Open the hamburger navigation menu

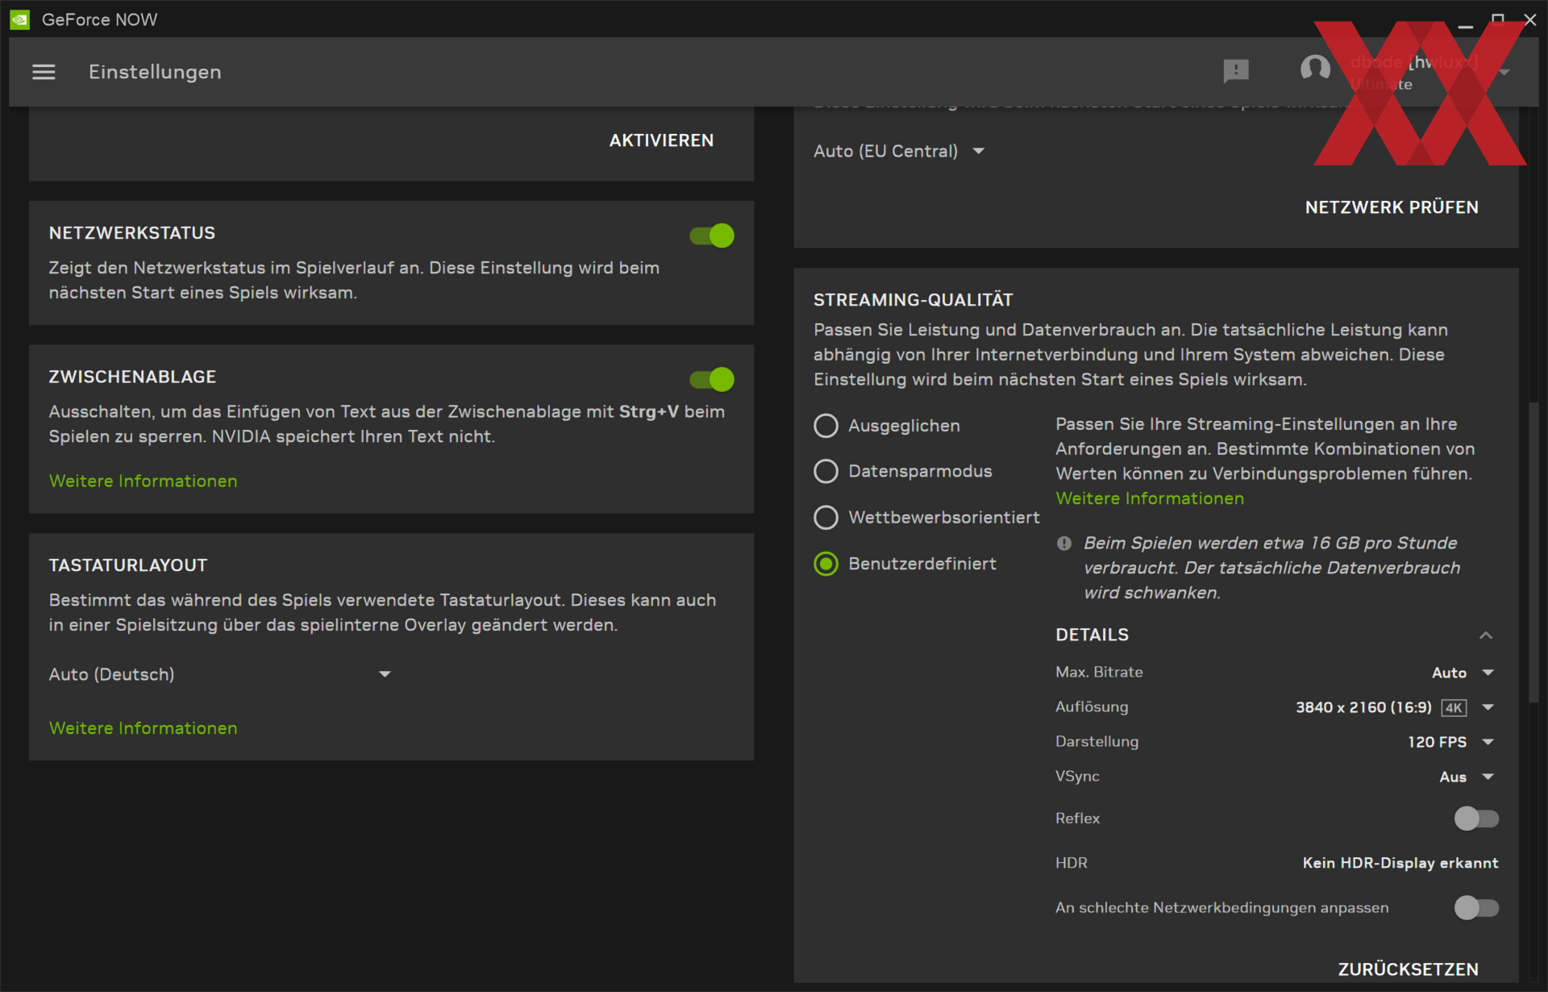44,72
